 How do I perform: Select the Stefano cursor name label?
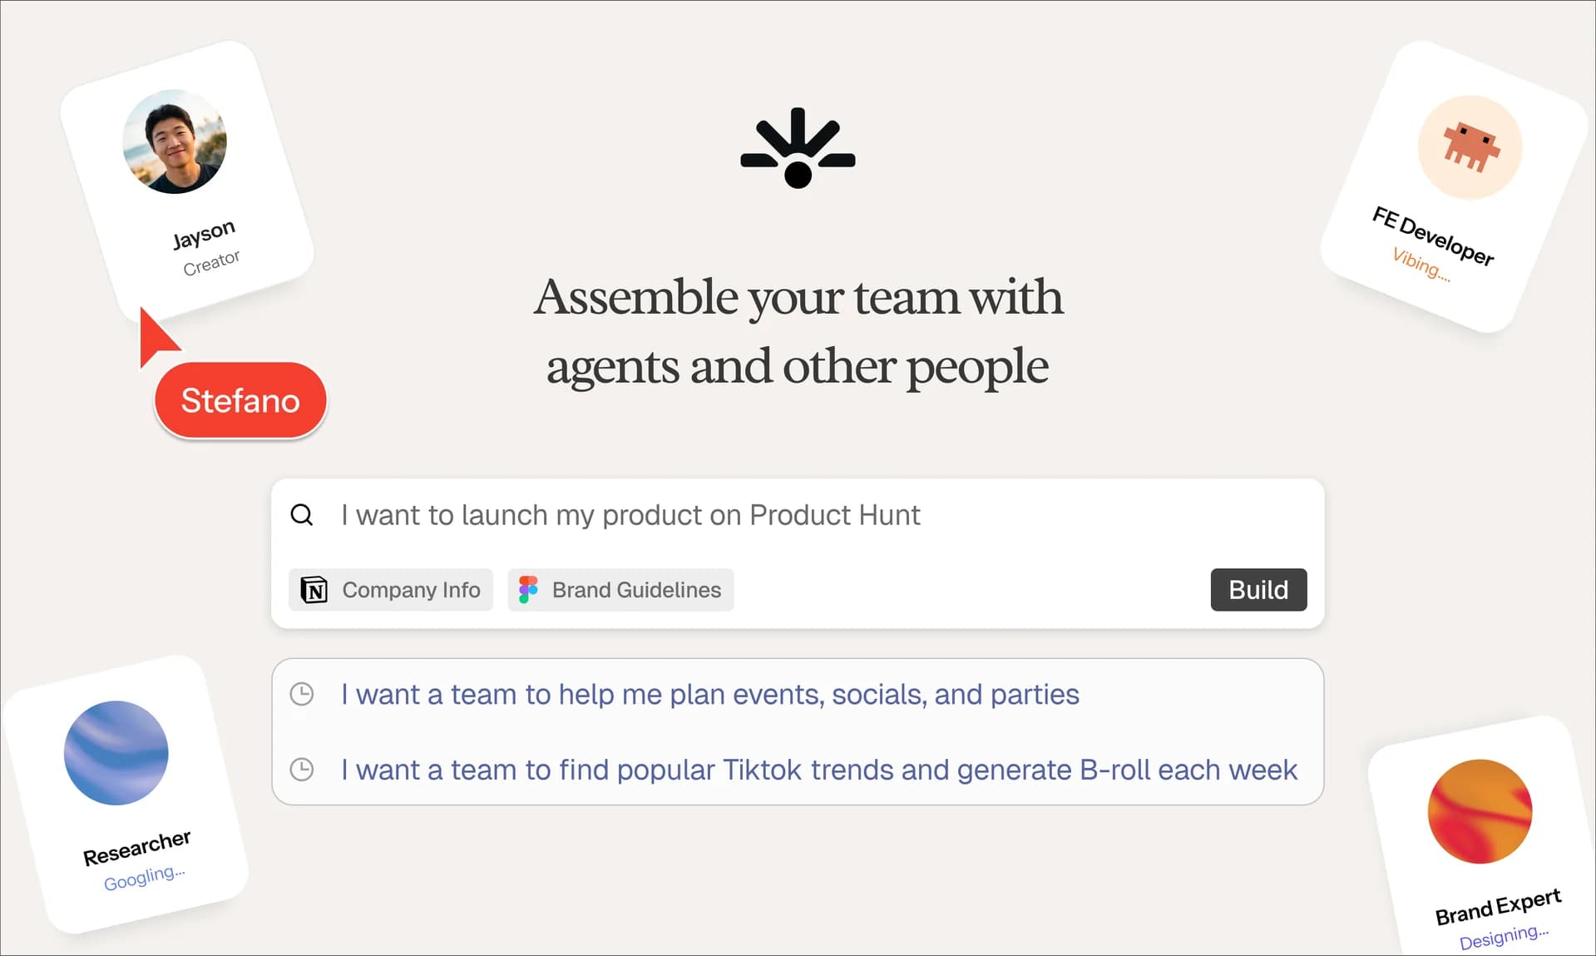click(240, 400)
